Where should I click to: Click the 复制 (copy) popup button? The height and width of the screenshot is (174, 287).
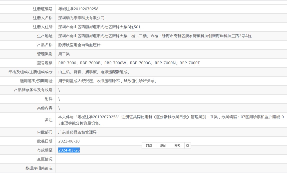coord(163,145)
